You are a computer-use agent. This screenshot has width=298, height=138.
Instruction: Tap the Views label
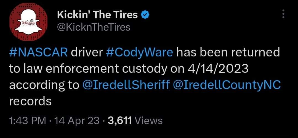point(149,121)
